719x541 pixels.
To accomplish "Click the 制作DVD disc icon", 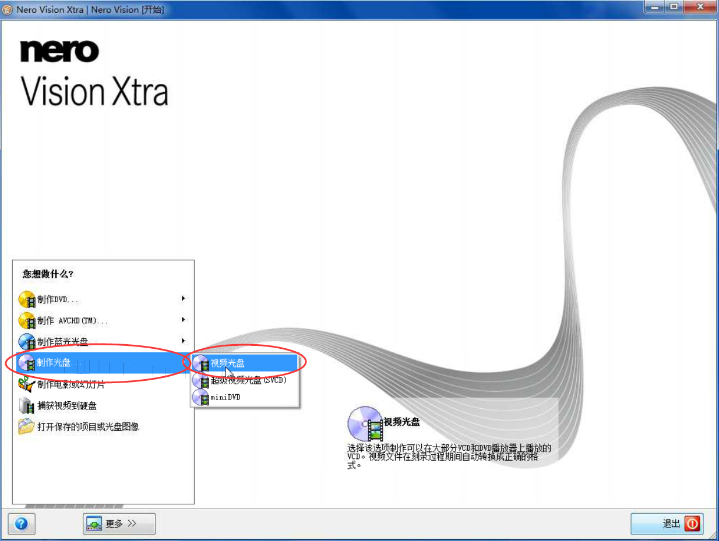I will (x=27, y=299).
